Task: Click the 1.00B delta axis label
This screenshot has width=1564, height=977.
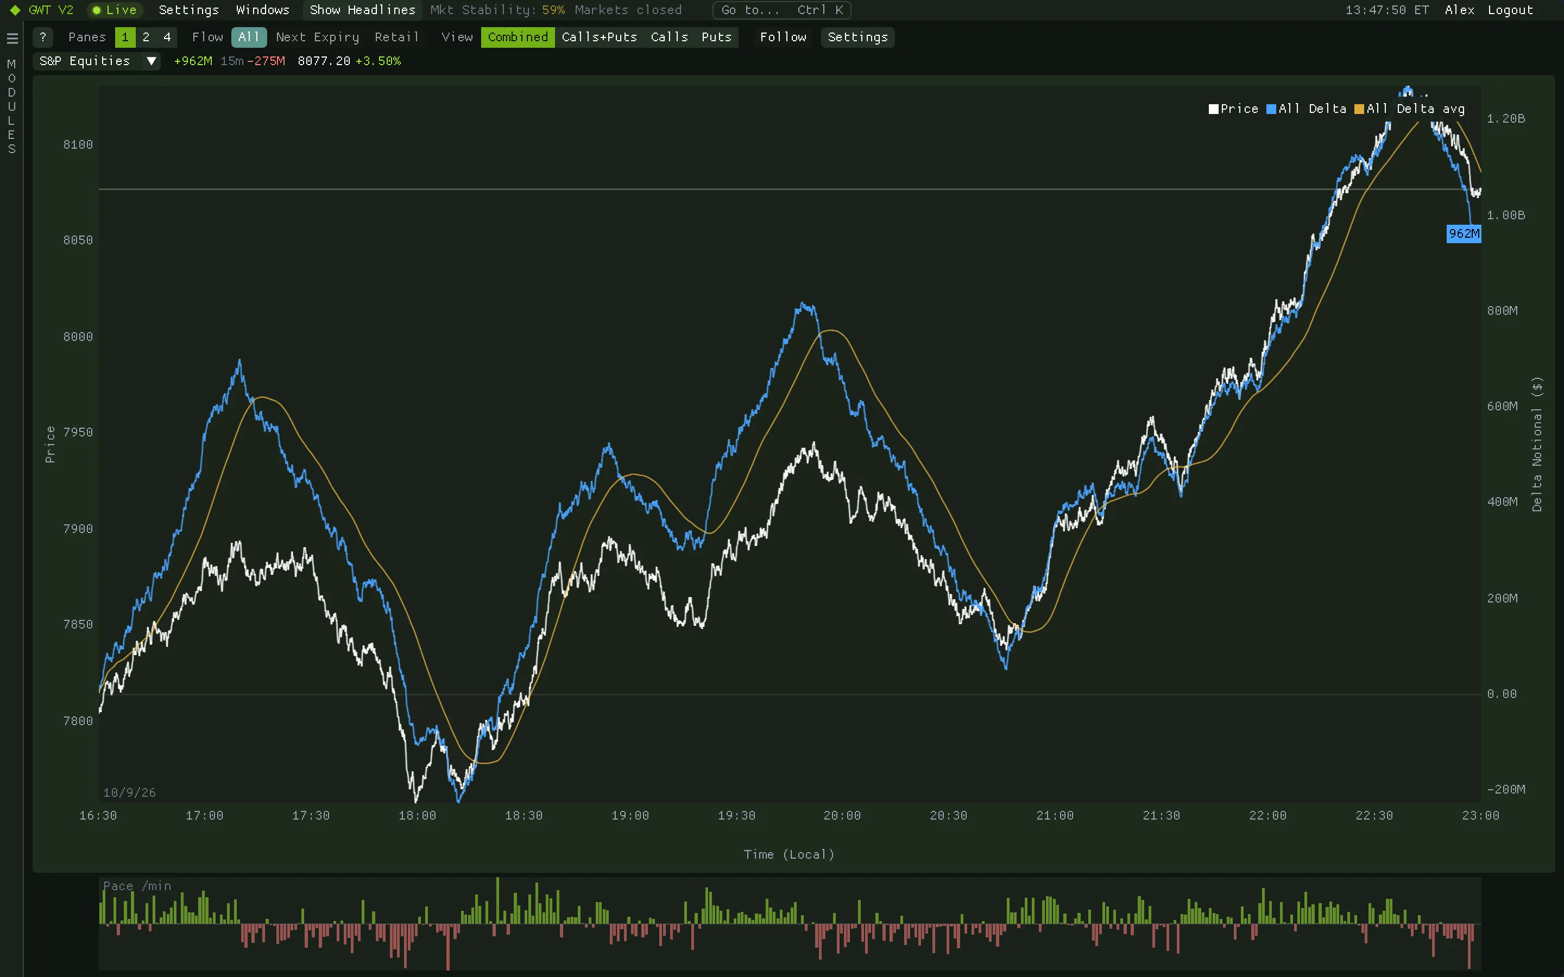Action: tap(1506, 214)
